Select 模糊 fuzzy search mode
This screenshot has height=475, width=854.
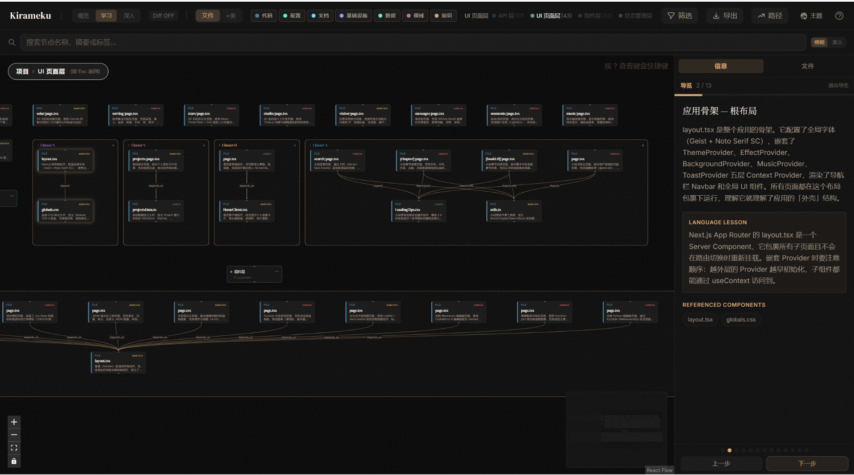[819, 42]
